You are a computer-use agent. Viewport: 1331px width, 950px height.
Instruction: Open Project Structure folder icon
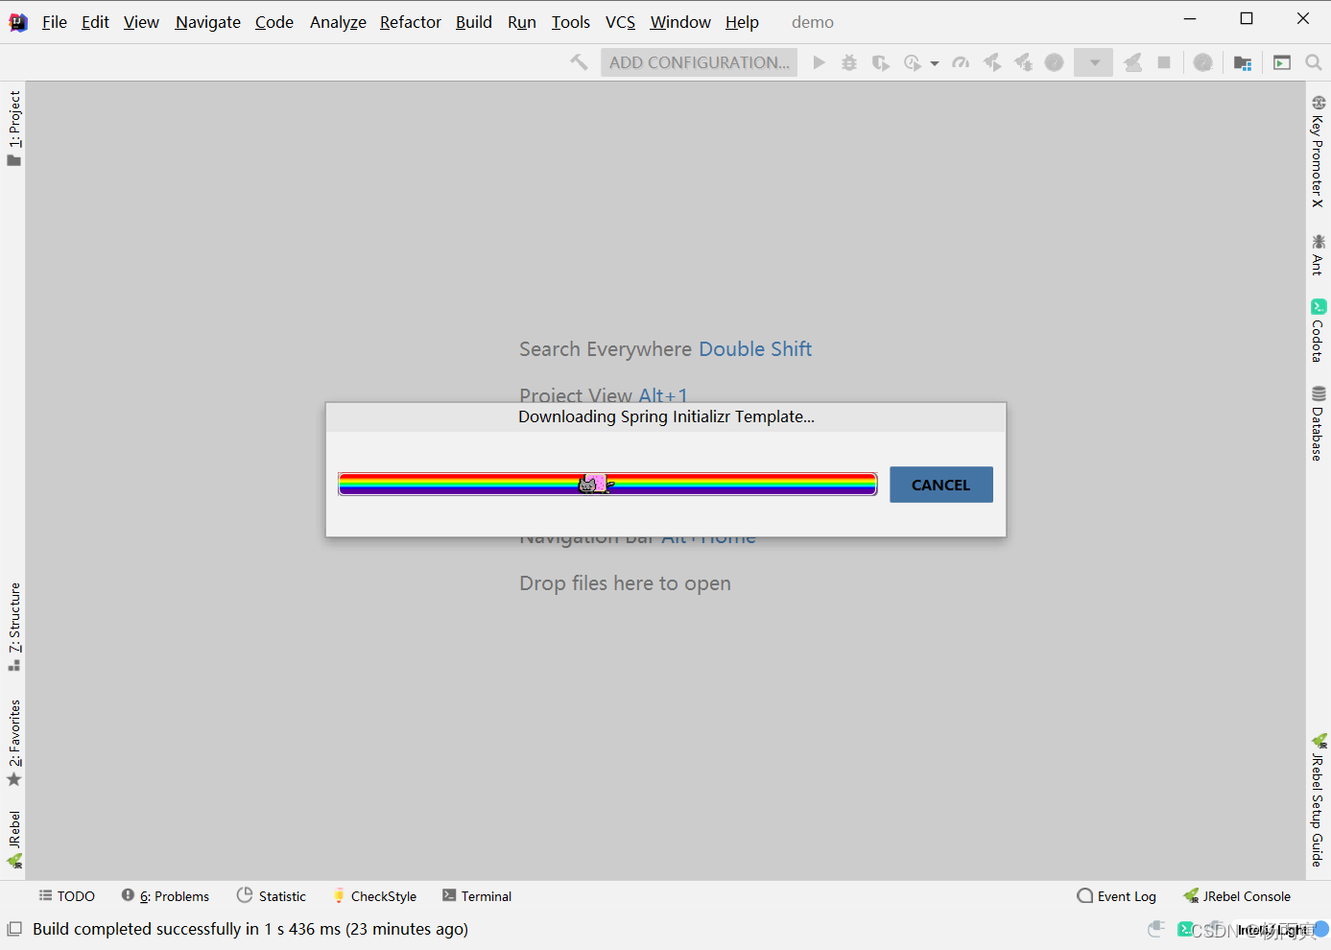(x=1243, y=63)
